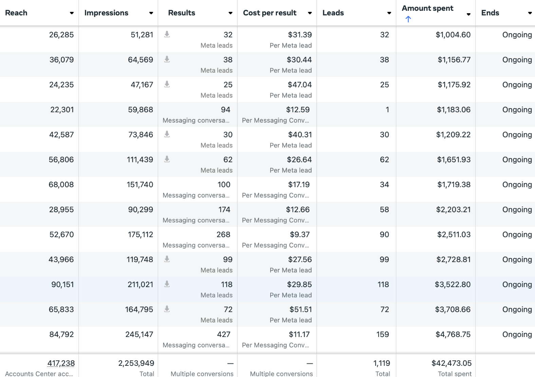535x377 pixels.
Task: Download leads icon beside 99 Meta leads
Action: 167,259
